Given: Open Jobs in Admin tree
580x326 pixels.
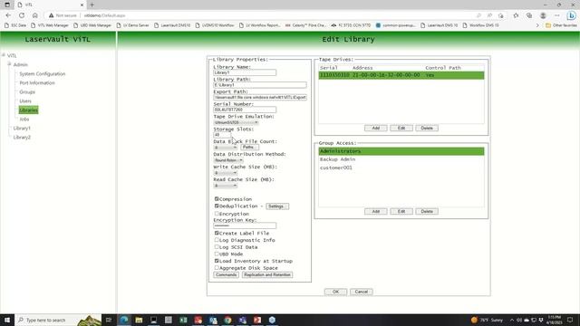Looking at the screenshot, I should 24,119.
